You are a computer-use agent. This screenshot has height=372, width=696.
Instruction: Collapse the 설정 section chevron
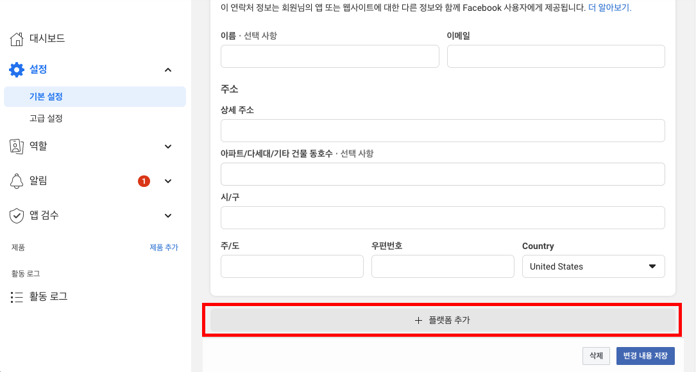pyautogui.click(x=168, y=70)
